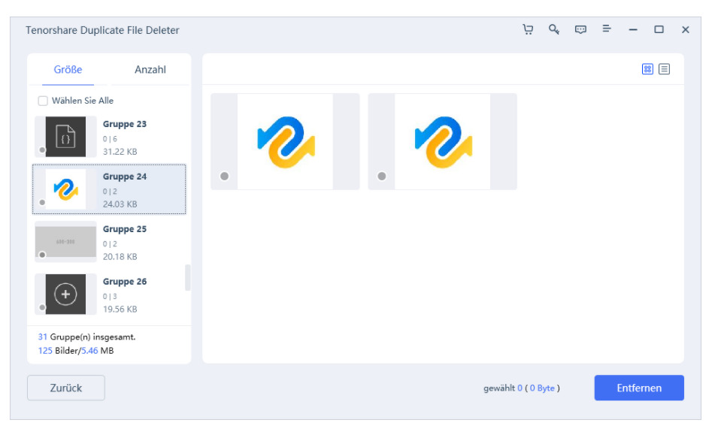Select the Gruppe 23 label

(124, 124)
